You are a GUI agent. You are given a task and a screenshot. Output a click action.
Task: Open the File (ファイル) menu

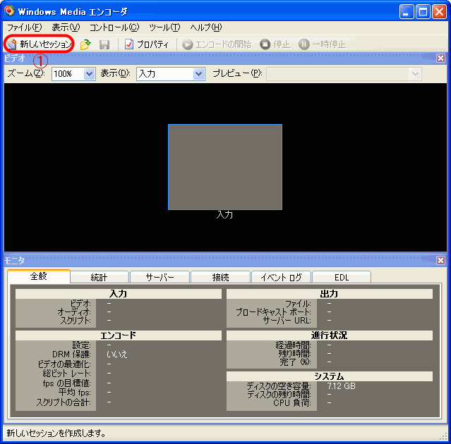pos(24,27)
